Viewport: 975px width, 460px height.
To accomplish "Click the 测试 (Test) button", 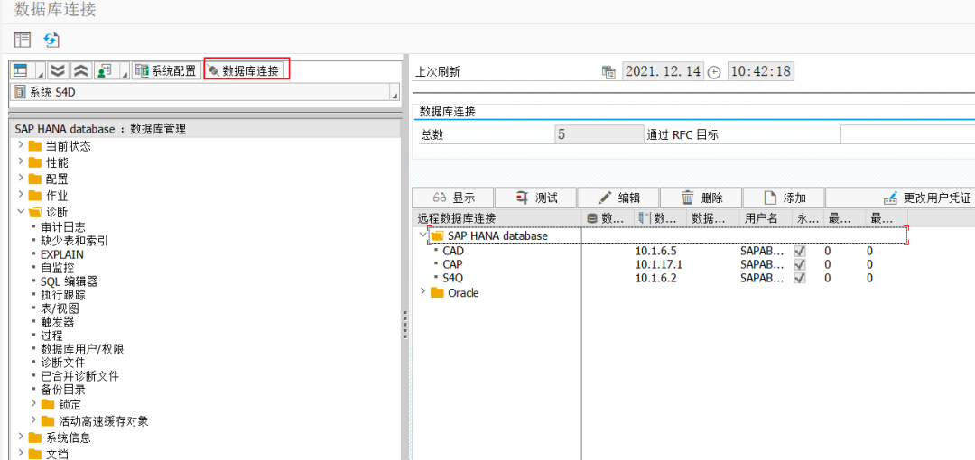I will tap(535, 198).
